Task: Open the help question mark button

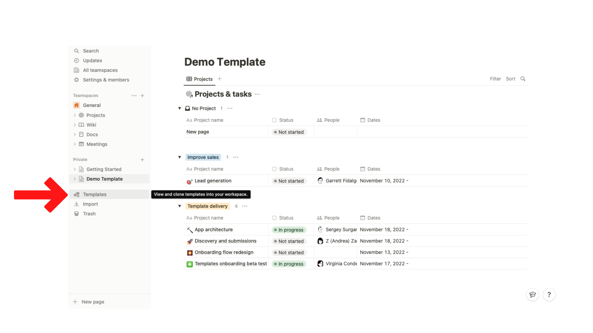Action: point(549,294)
